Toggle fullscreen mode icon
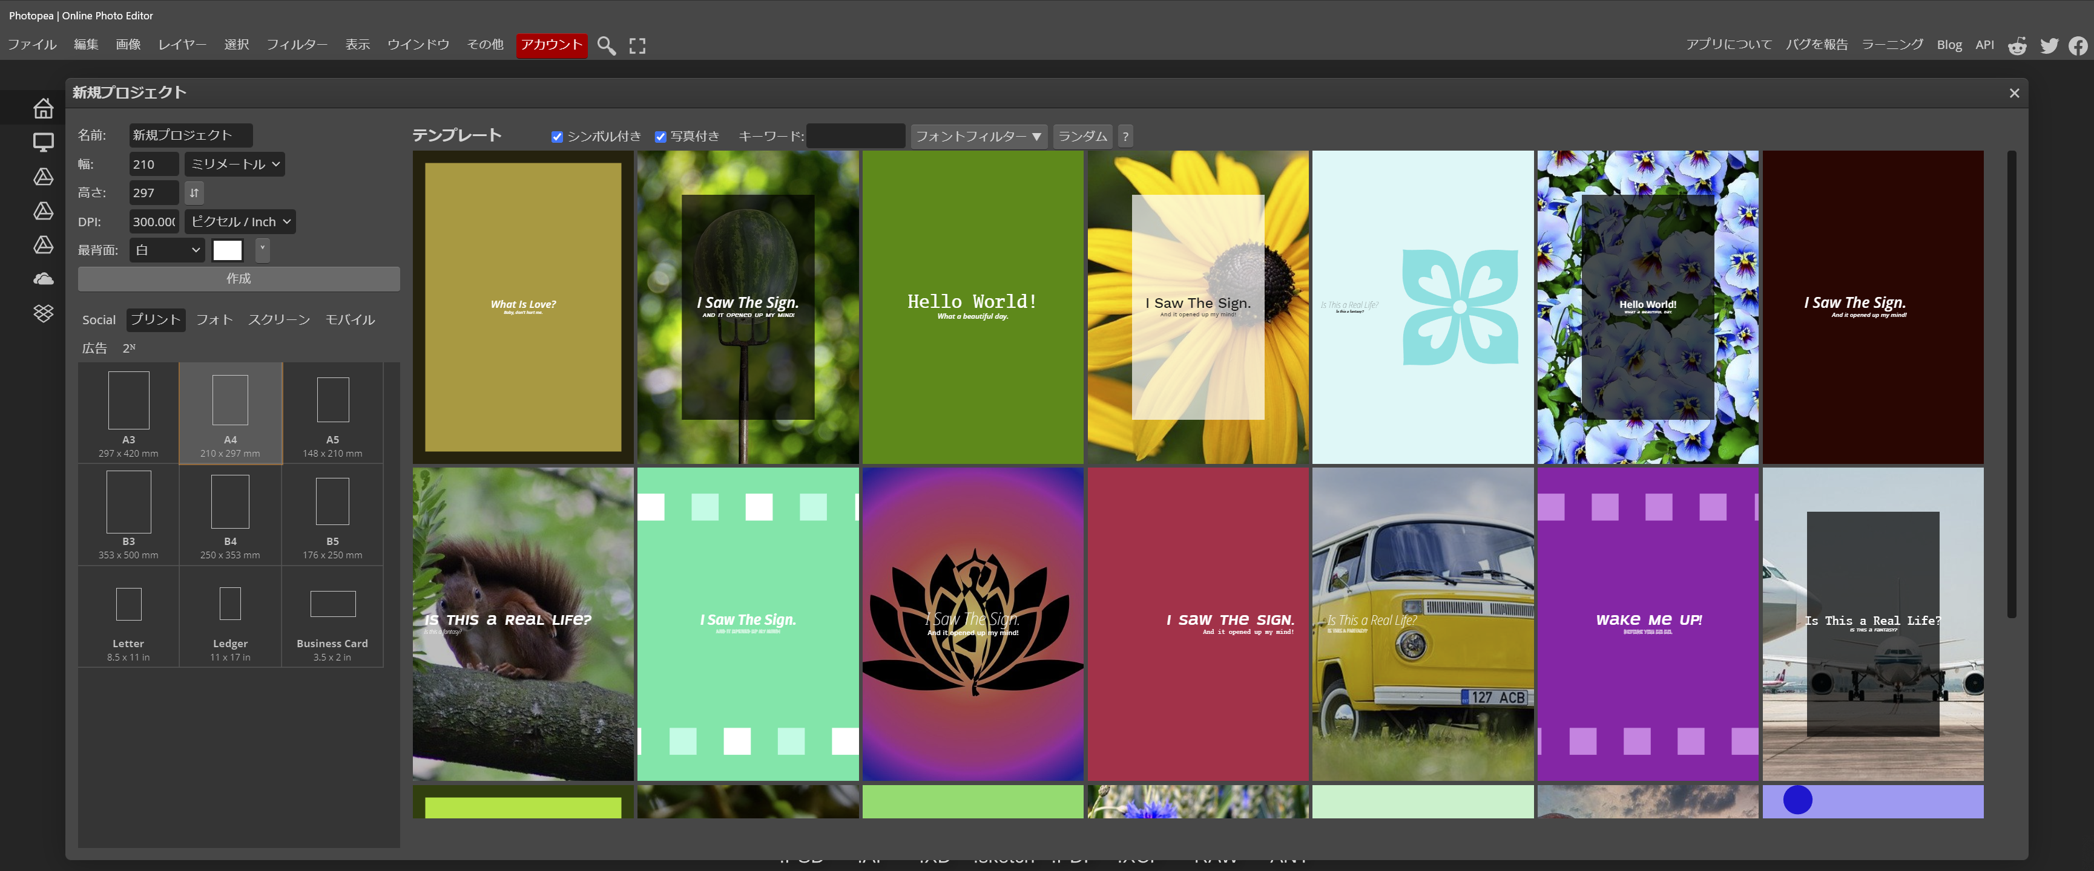This screenshot has height=871, width=2094. coord(637,45)
